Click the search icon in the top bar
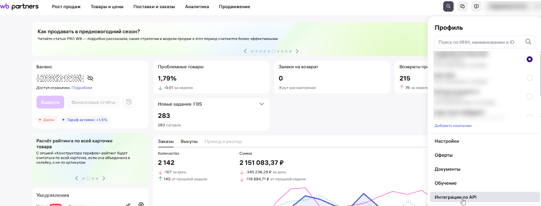The height and width of the screenshot is (206, 541). tap(448, 6)
